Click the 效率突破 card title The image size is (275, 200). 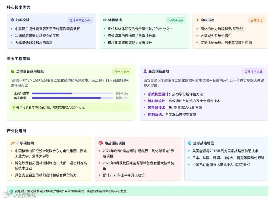click(x=23, y=20)
